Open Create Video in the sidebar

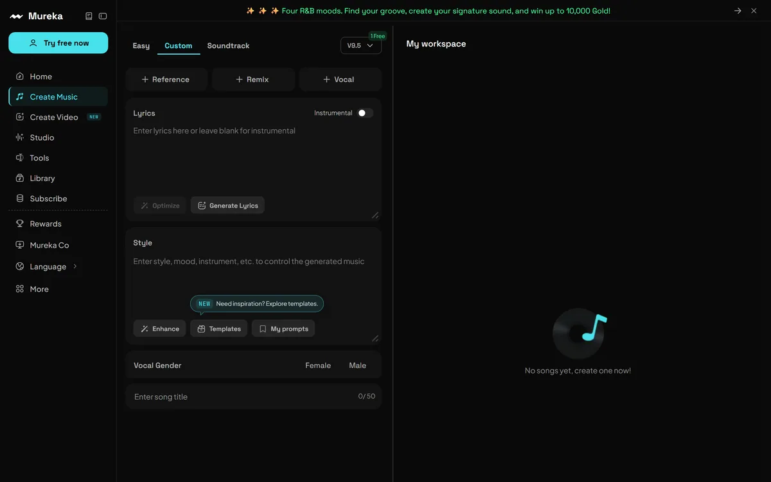[x=58, y=117]
